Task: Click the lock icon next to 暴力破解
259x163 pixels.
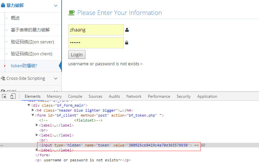Action: click(x=3, y=6)
